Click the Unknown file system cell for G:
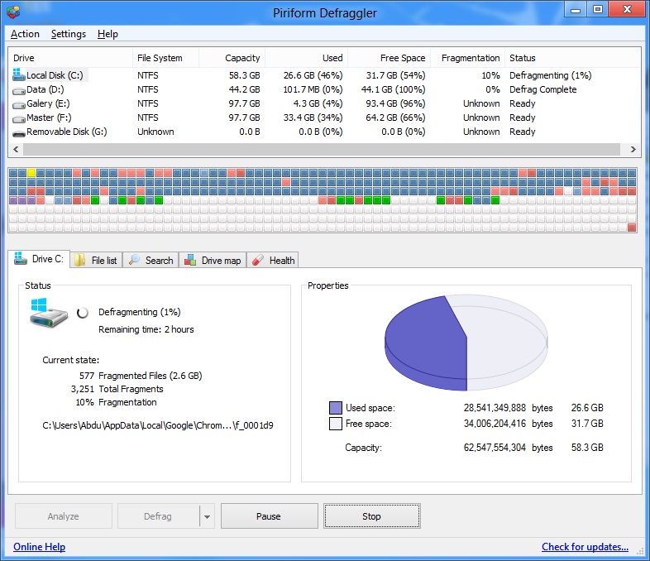650x561 pixels. pyautogui.click(x=155, y=132)
